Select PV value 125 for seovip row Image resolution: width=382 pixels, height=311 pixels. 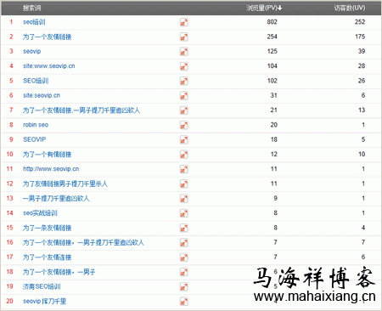click(x=272, y=51)
